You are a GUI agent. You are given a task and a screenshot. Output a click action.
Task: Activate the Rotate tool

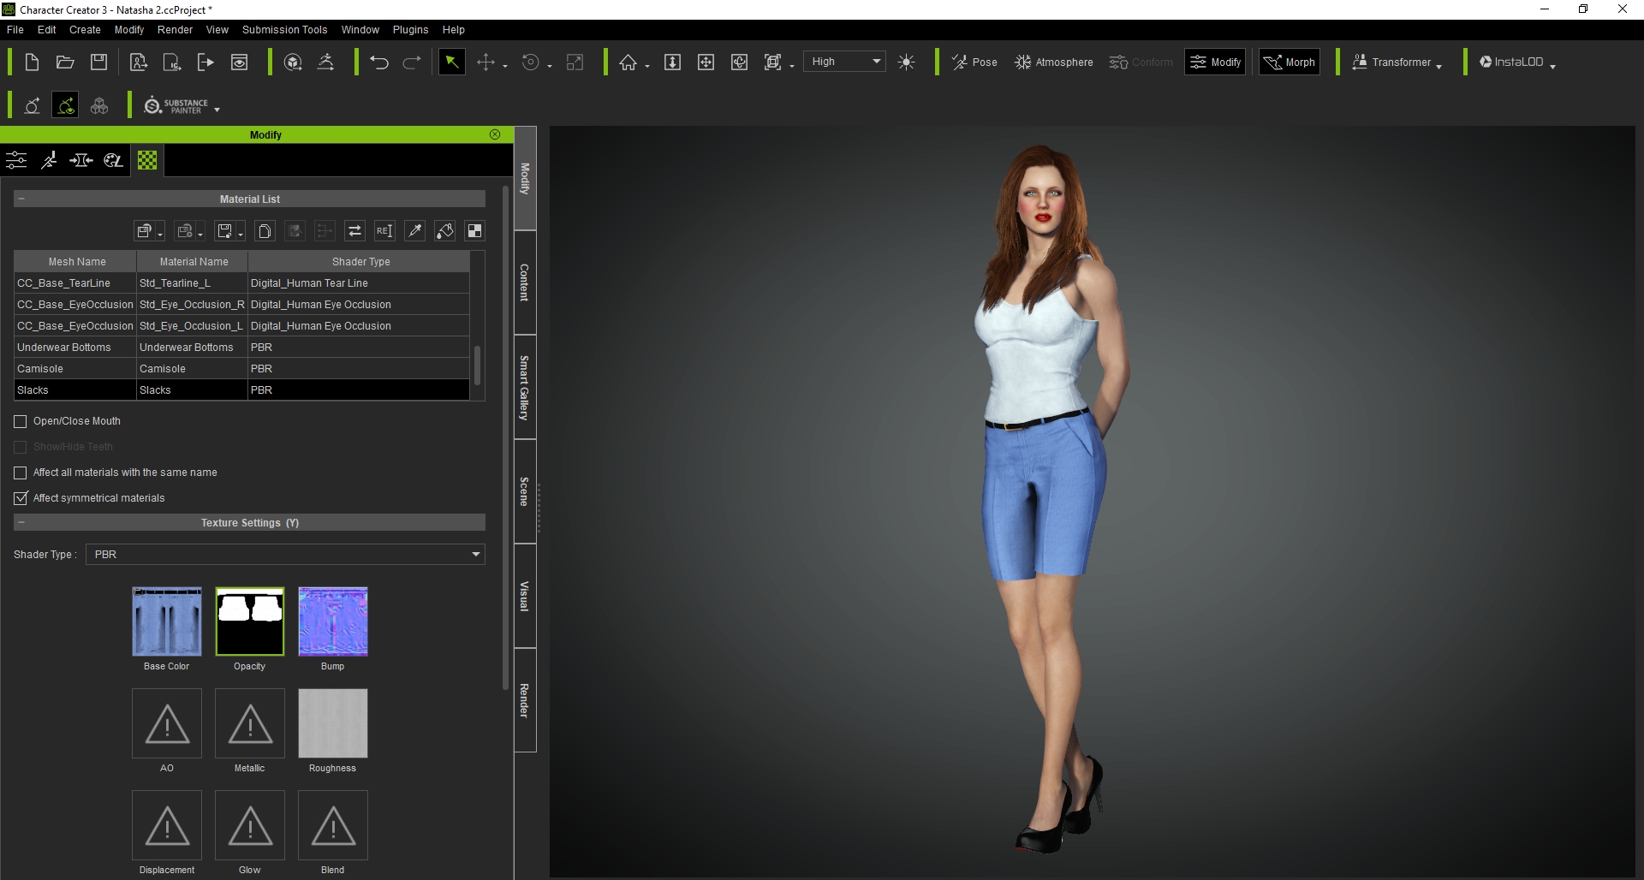[x=531, y=62]
